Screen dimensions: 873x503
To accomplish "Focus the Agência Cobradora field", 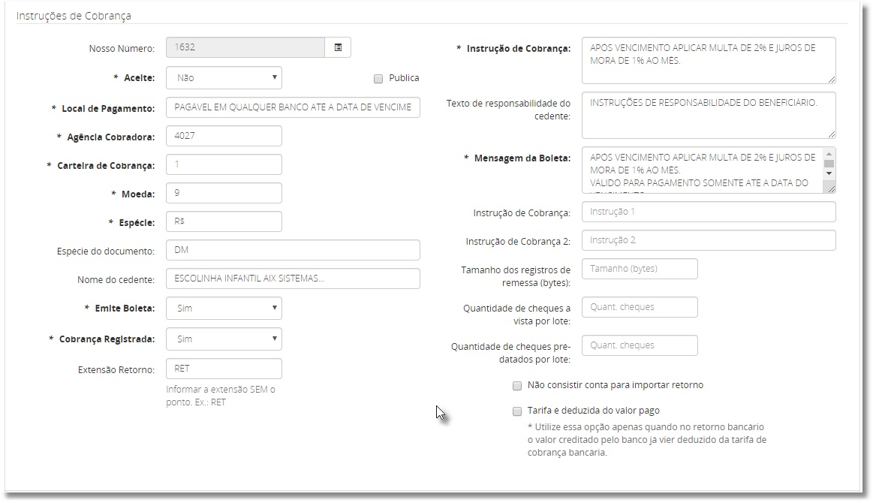I will click(224, 136).
